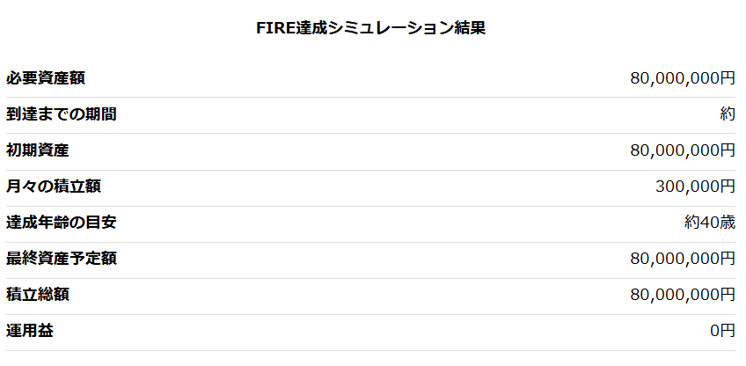The height and width of the screenshot is (366, 746).
Task: Select the 到達までの期間 row label
Action: [61, 114]
